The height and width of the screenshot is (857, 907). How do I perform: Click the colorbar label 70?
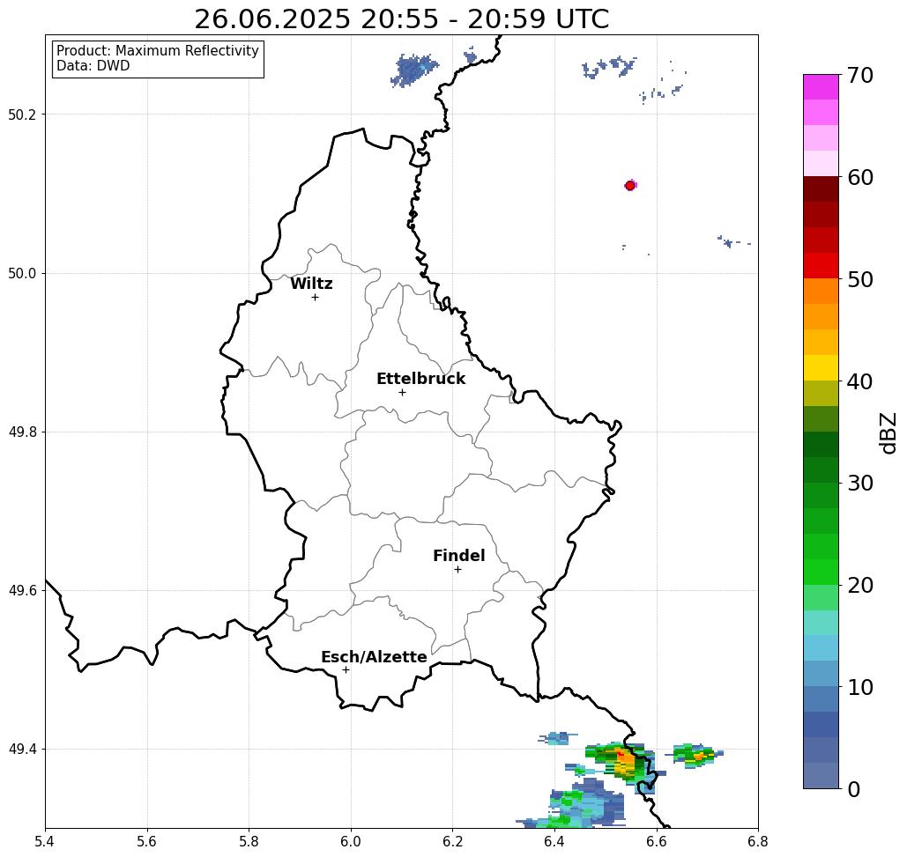859,75
